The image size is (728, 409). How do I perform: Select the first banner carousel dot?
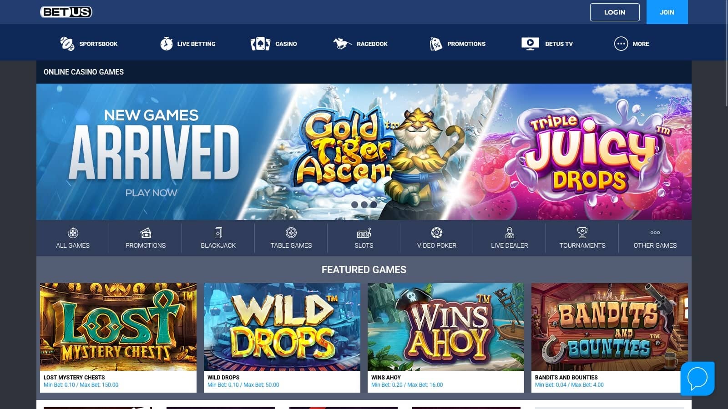[354, 204]
